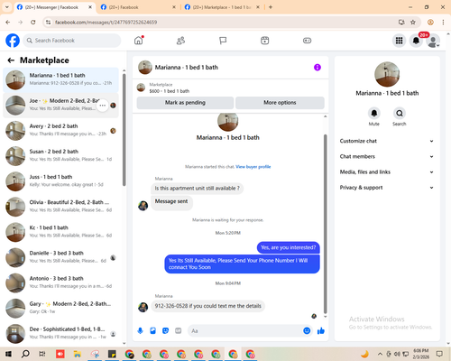Open the Pages flag icon
The image size is (451, 361).
point(223,41)
